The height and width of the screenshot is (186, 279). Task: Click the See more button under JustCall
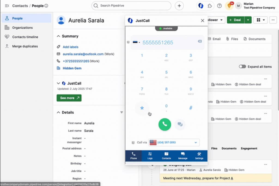(x=69, y=98)
